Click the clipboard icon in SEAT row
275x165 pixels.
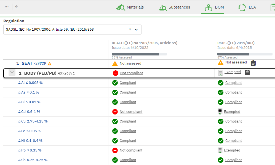[x=253, y=63]
